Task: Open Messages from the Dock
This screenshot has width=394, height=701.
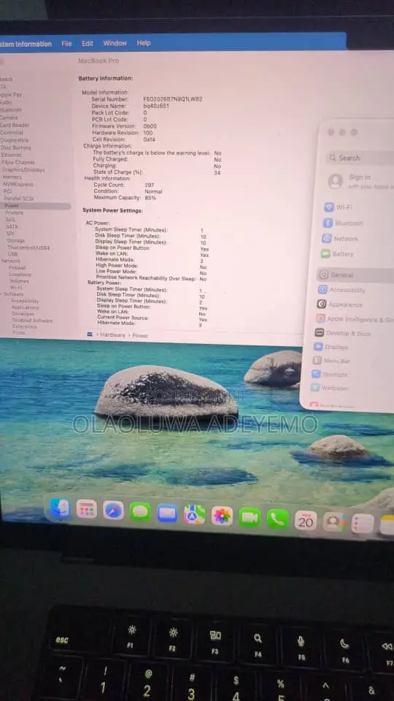Action: click(140, 511)
